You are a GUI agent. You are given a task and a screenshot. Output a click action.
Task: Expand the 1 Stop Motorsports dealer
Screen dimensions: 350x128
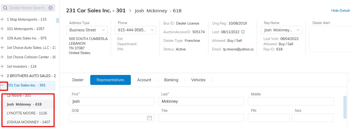click(2, 19)
